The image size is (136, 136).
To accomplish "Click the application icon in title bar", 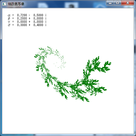I will (4, 4).
